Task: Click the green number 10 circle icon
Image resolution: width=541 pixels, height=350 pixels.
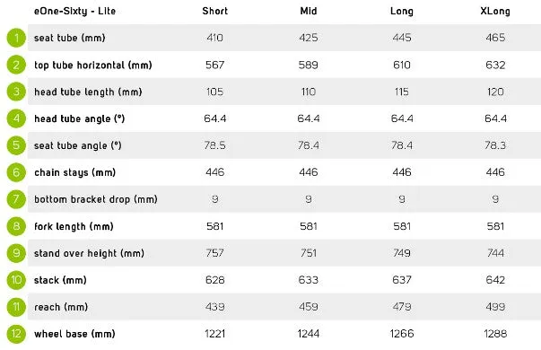Action: [x=16, y=280]
